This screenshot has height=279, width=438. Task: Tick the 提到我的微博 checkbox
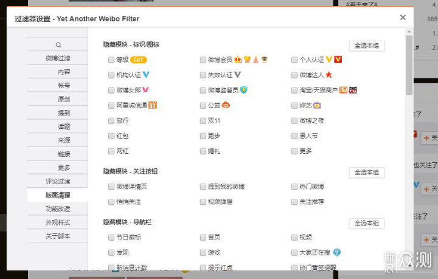click(203, 187)
